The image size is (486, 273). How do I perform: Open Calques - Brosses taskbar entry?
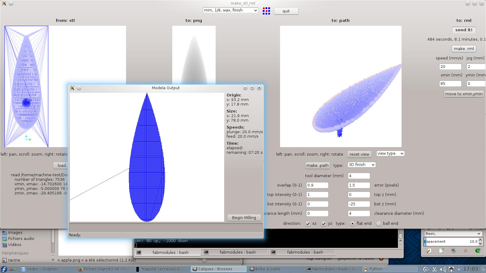pos(219,269)
